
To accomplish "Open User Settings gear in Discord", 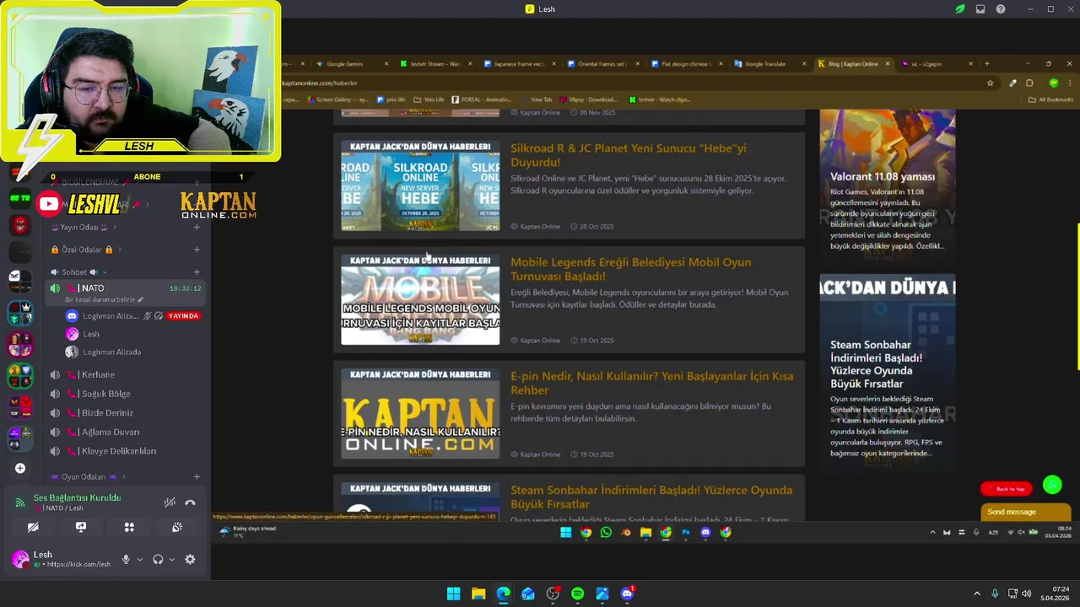I will pyautogui.click(x=190, y=559).
